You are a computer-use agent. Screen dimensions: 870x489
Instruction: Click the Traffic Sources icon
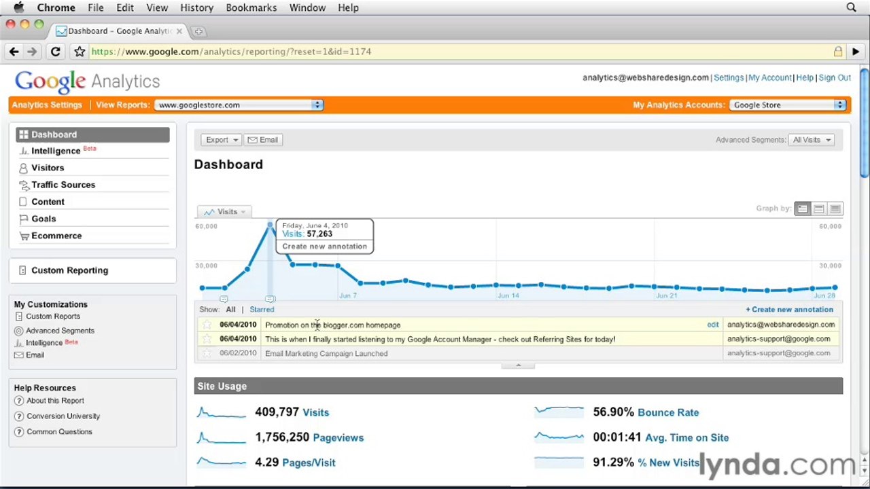[24, 185]
